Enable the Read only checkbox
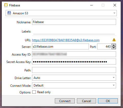The width and height of the screenshot is (123, 108). coord(34,92)
